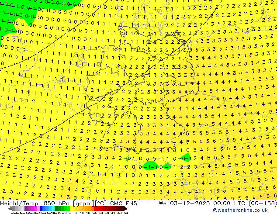Click the 00:00 UTC (00+168) forecast time
277x214 pixels.
(x=245, y=204)
